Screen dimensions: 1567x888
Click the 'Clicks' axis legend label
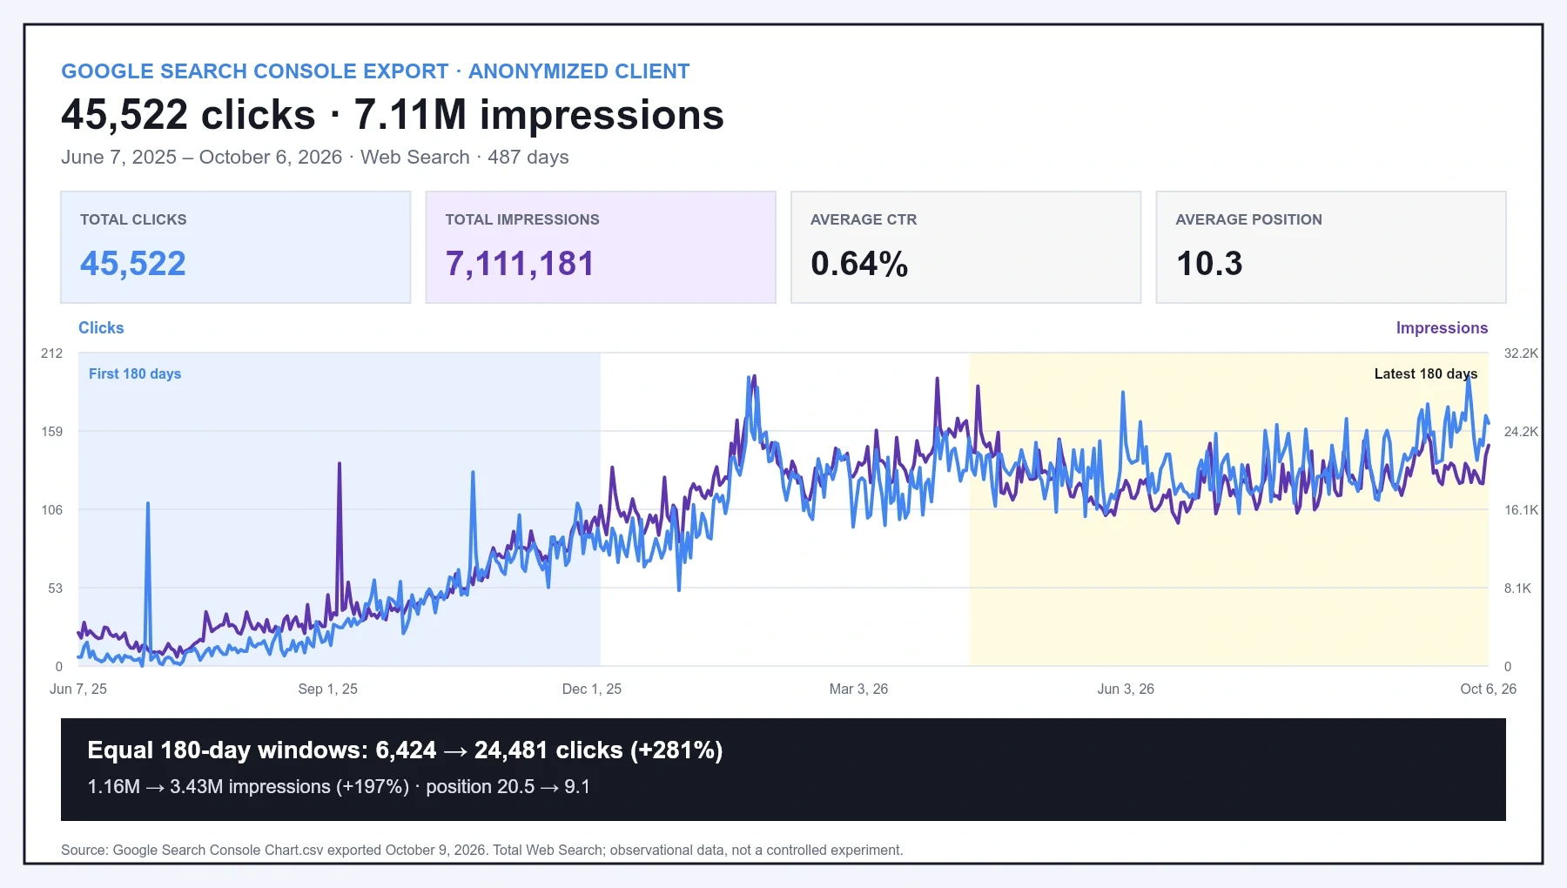point(101,328)
